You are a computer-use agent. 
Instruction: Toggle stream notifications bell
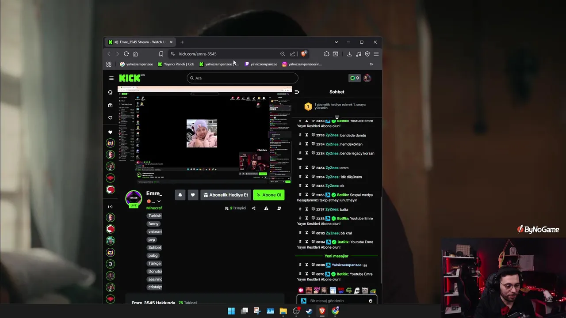tap(180, 195)
